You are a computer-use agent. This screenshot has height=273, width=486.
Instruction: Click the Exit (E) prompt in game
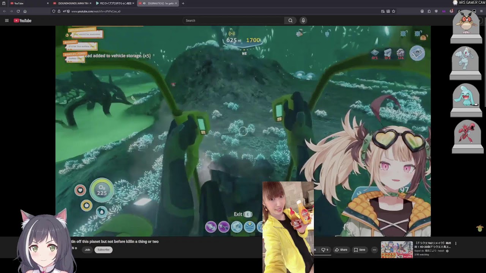(243, 214)
